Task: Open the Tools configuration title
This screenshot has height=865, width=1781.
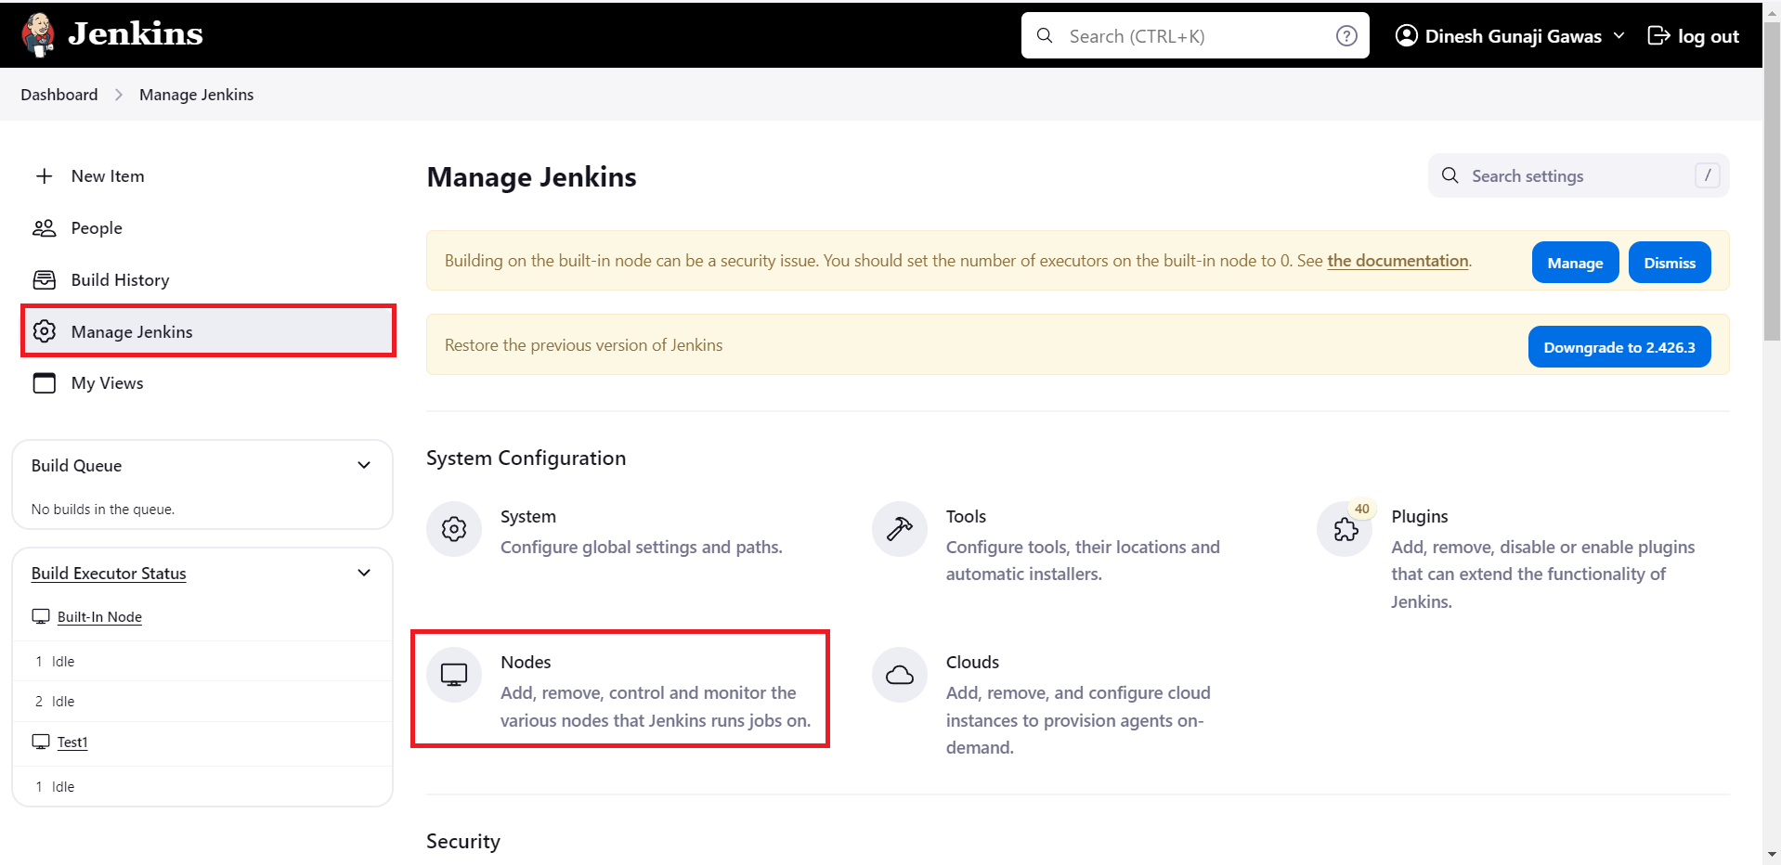Action: 966,516
